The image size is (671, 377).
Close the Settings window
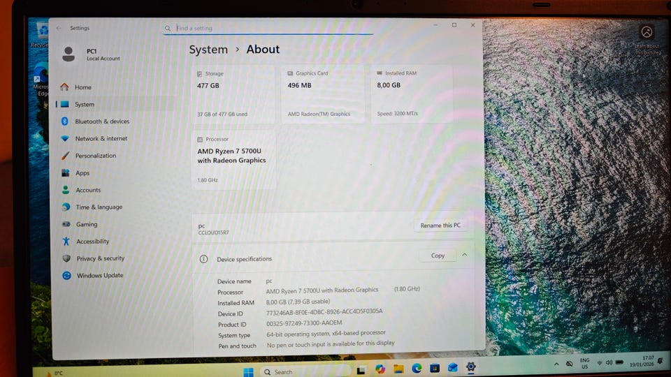tap(473, 25)
